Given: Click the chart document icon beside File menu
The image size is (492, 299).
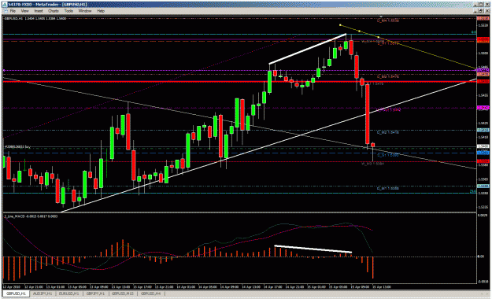Looking at the screenshot, I should pyautogui.click(x=6, y=11).
